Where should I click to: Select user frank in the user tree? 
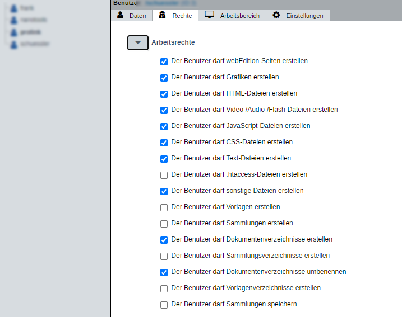(x=26, y=8)
